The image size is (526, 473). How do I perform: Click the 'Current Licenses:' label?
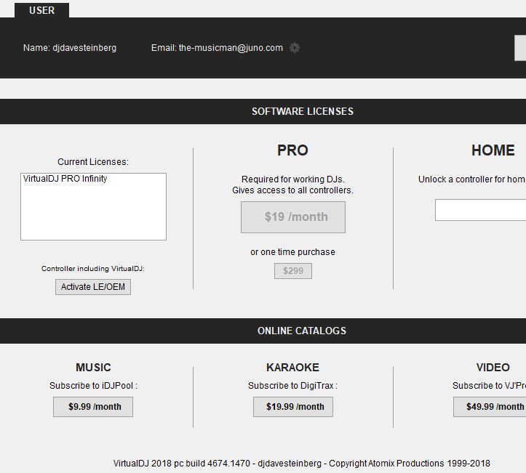(x=93, y=162)
